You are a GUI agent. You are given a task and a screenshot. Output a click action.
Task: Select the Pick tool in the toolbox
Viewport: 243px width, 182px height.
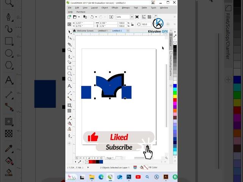click(x=69, y=32)
